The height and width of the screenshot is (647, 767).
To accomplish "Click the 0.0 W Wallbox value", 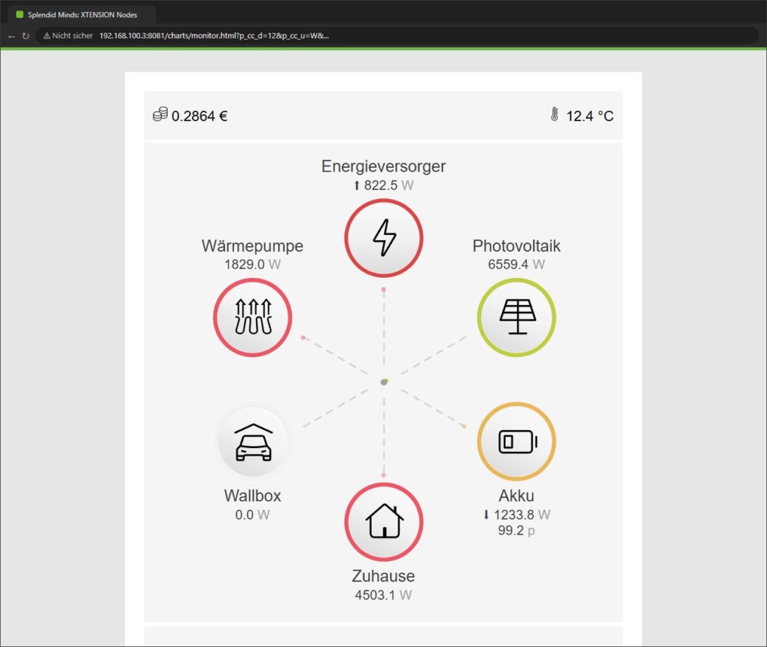I will (252, 515).
